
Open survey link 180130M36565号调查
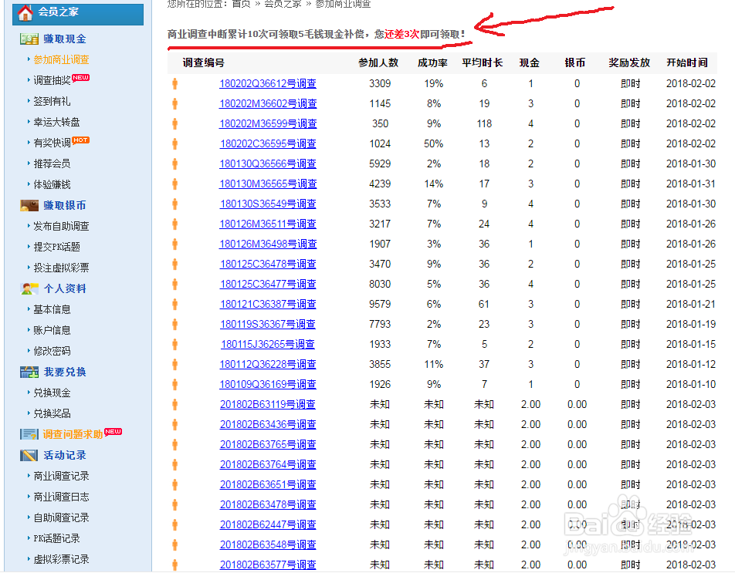[x=268, y=184]
